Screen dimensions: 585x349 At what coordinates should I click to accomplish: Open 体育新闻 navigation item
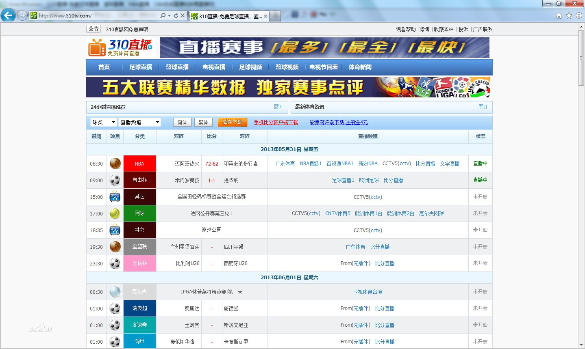360,67
